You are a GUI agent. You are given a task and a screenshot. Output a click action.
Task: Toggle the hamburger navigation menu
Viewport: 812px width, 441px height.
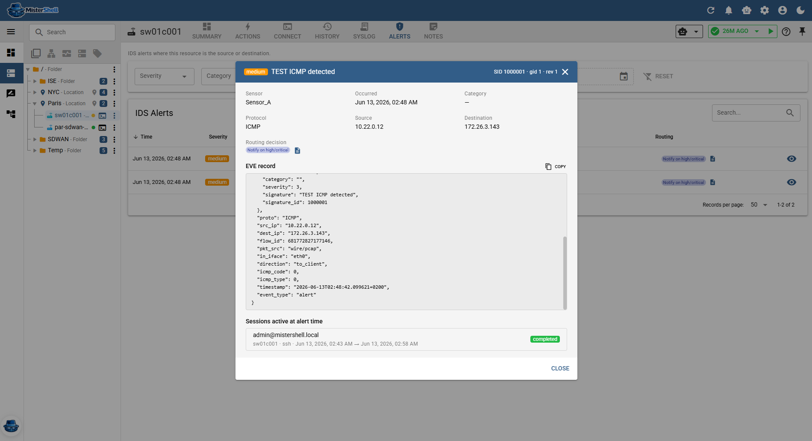11,32
